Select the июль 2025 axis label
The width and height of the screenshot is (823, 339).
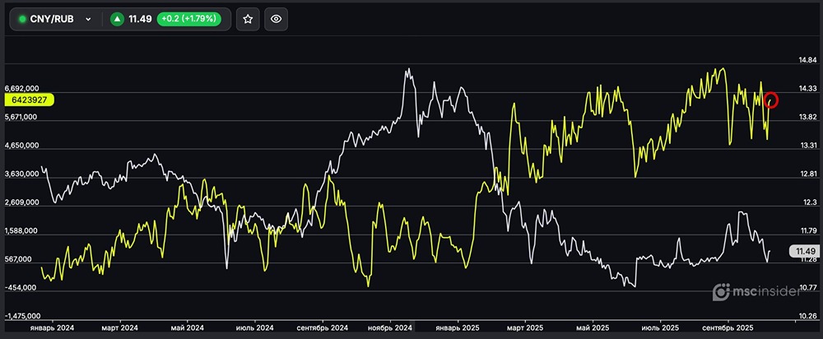[x=660, y=327]
